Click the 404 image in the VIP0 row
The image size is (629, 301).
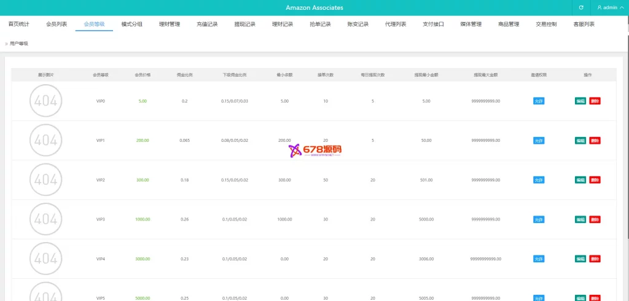tap(46, 101)
